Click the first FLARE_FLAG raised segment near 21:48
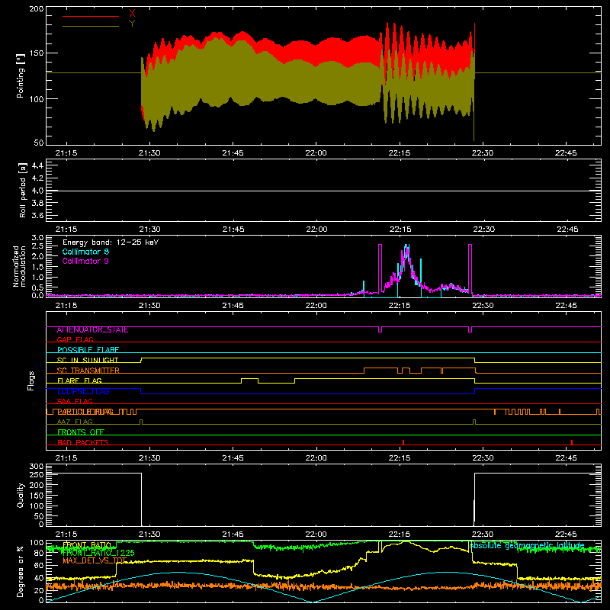610x610 pixels. click(250, 379)
